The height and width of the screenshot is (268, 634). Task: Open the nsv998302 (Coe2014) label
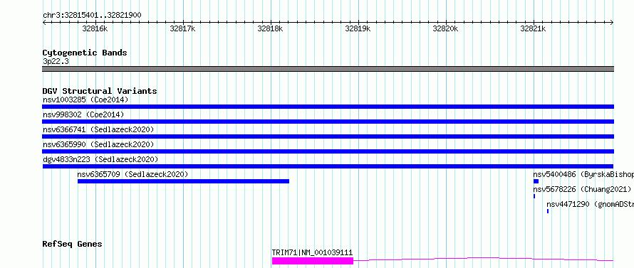83,114
